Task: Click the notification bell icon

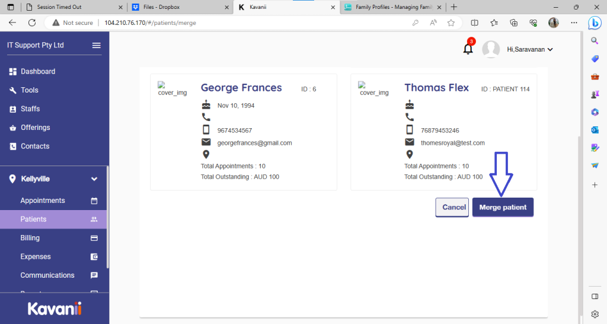Action: click(468, 49)
